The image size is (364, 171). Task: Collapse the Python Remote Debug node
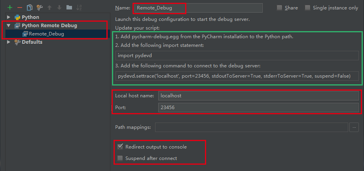click(9, 26)
